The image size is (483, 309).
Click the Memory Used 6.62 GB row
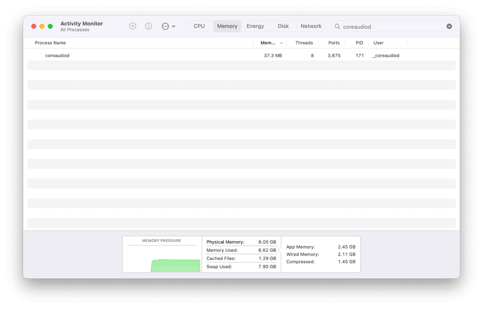click(x=241, y=250)
